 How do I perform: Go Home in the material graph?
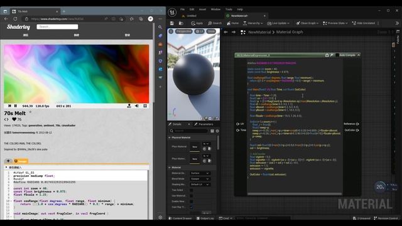coord(232,23)
